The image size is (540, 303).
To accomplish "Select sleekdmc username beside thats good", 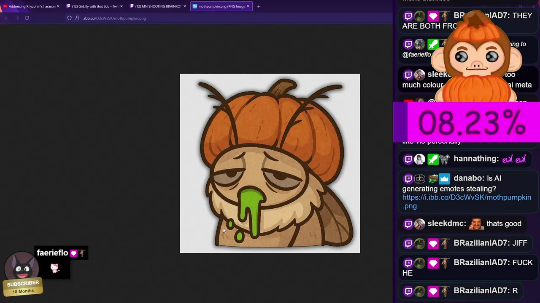I will click(x=446, y=223).
